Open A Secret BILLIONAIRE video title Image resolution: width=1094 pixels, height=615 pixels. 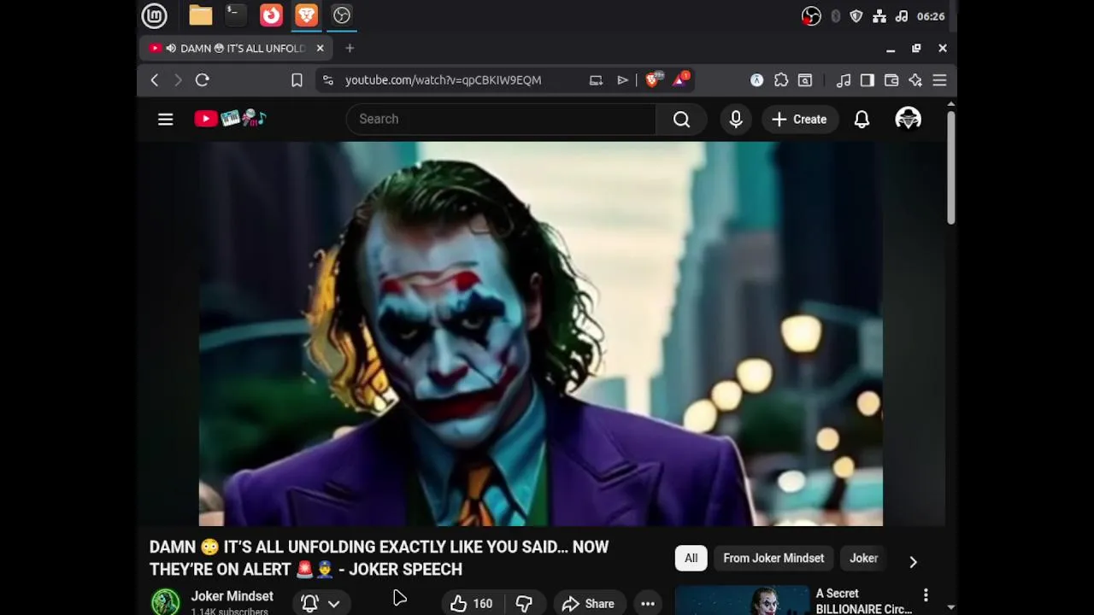863,601
